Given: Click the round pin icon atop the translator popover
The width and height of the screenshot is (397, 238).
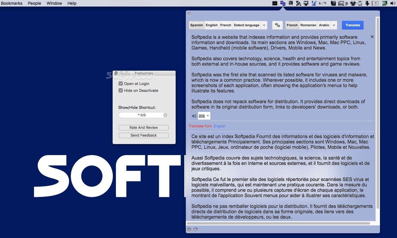Looking at the screenshot, I should click(189, 14).
